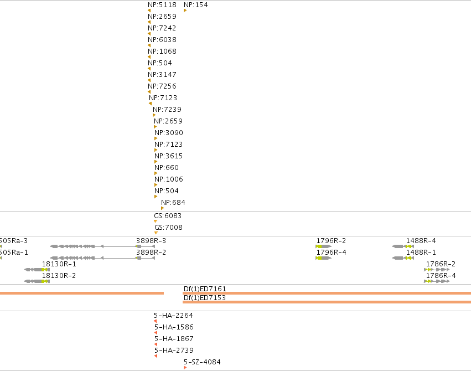The image size is (471, 371).
Task: Click the NP:1068 arrow marker
Action: (x=149, y=58)
